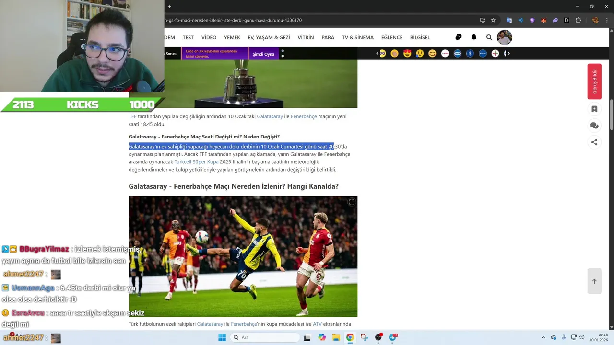
Task: Open the MetaMask fox extension icon
Action: point(543,20)
